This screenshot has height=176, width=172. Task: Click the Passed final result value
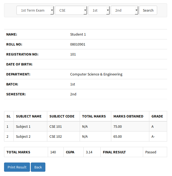tap(151, 152)
